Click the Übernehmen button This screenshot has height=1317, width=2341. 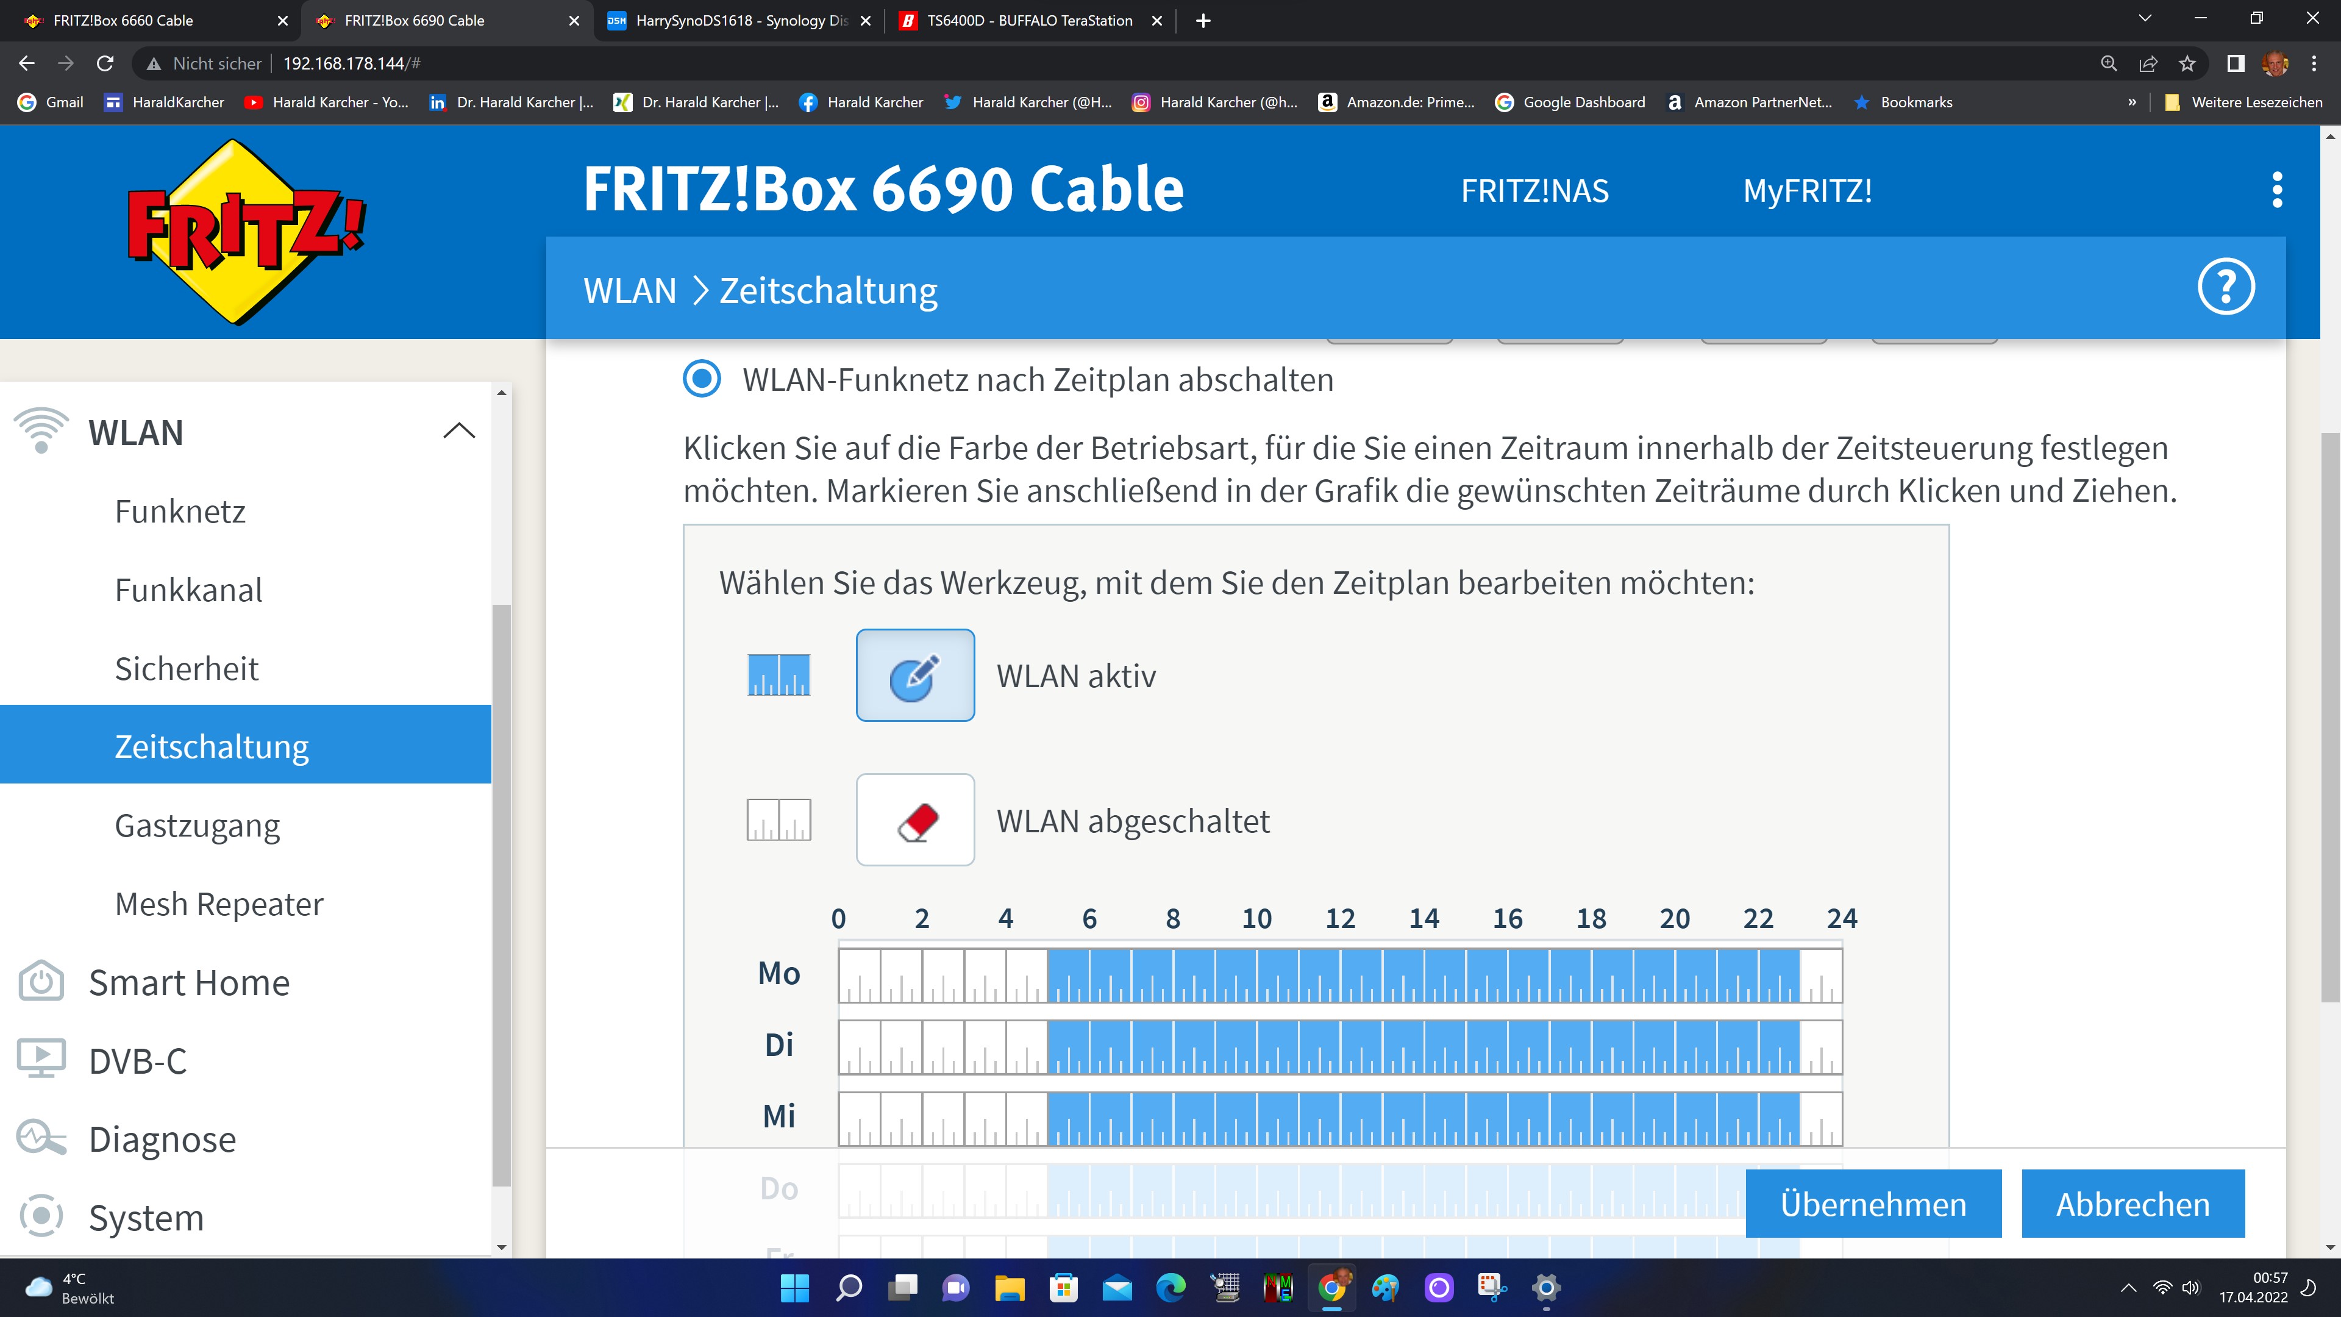click(x=1873, y=1204)
